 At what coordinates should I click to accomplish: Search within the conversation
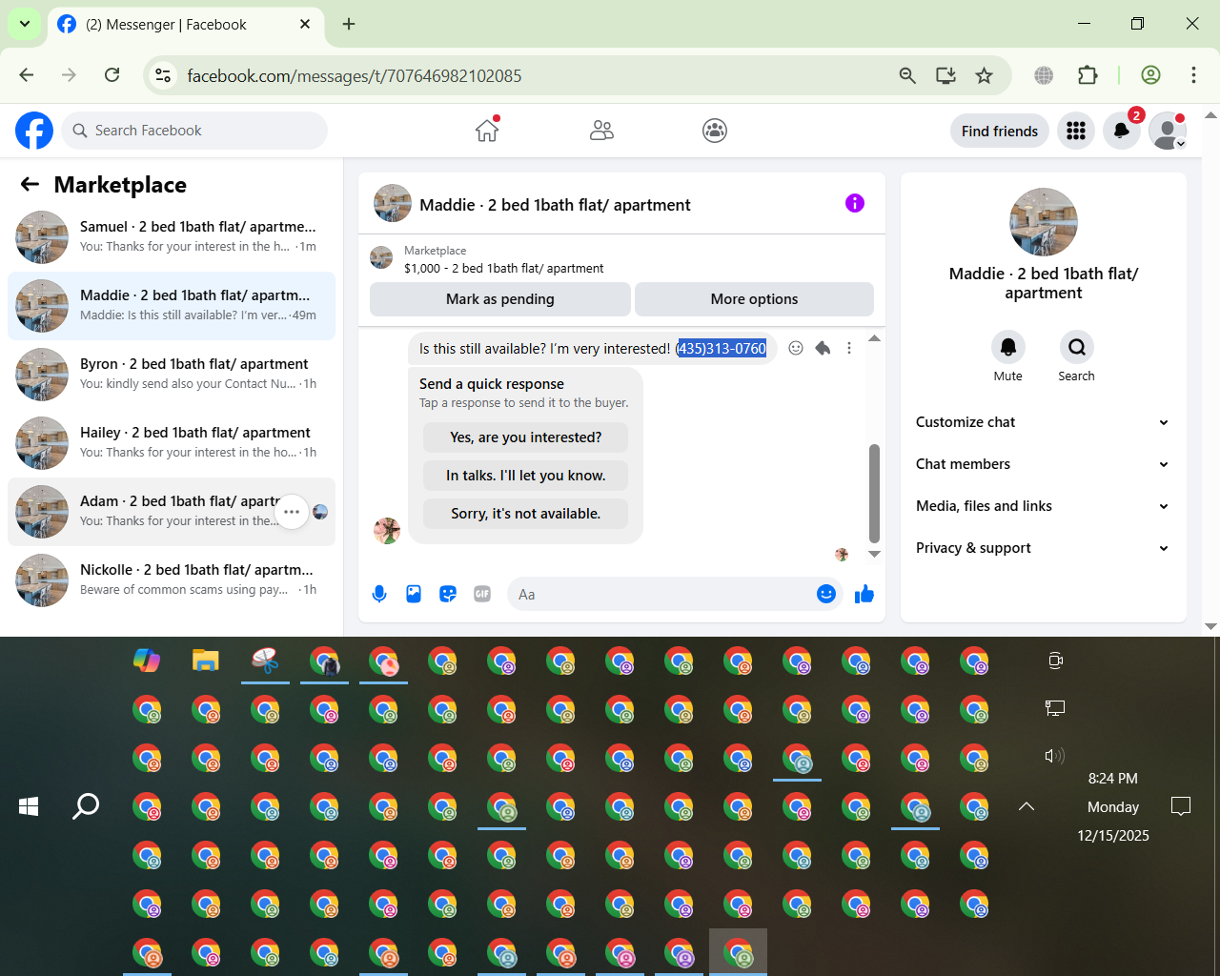pos(1077,347)
